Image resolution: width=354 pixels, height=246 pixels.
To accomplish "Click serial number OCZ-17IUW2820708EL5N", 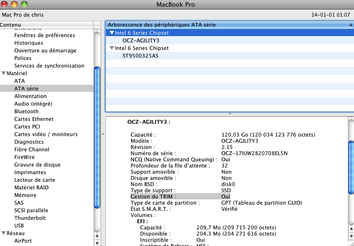I will click(x=254, y=153).
